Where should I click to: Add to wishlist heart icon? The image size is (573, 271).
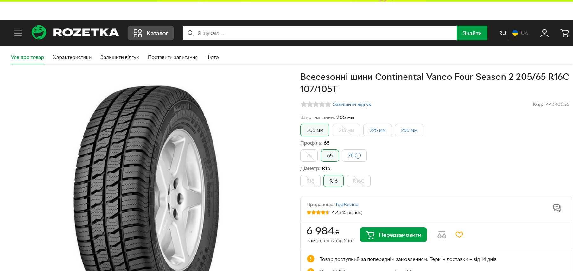point(459,235)
